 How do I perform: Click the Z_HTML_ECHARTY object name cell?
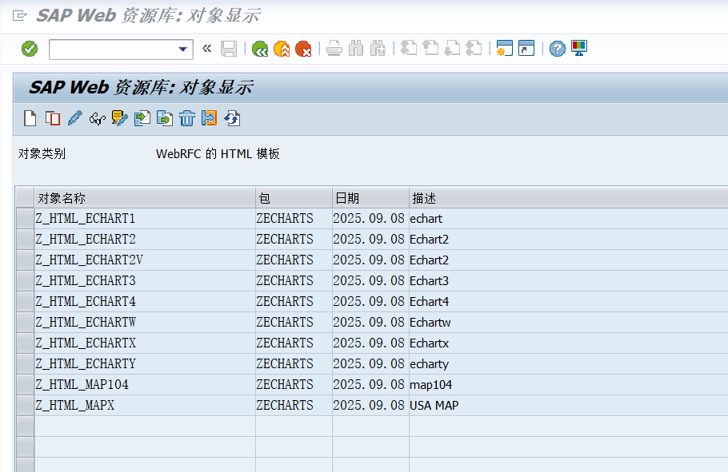point(145,364)
